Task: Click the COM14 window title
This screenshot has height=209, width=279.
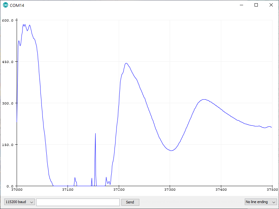Action: tap(17, 5)
